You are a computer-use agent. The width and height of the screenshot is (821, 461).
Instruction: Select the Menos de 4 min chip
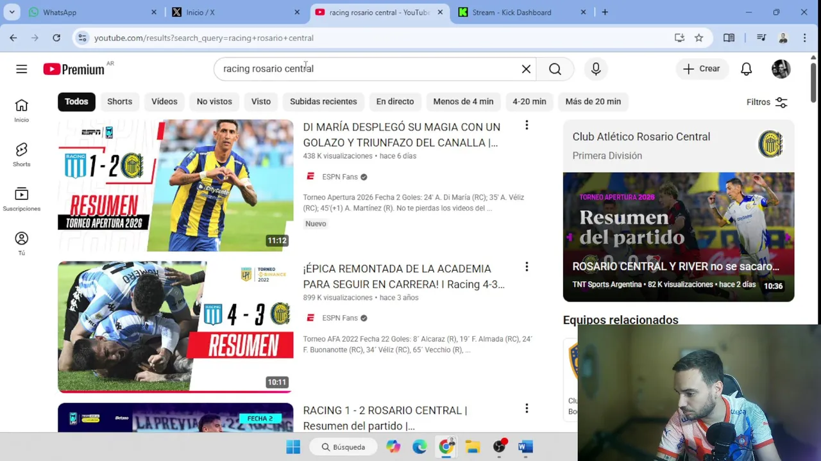tap(463, 101)
